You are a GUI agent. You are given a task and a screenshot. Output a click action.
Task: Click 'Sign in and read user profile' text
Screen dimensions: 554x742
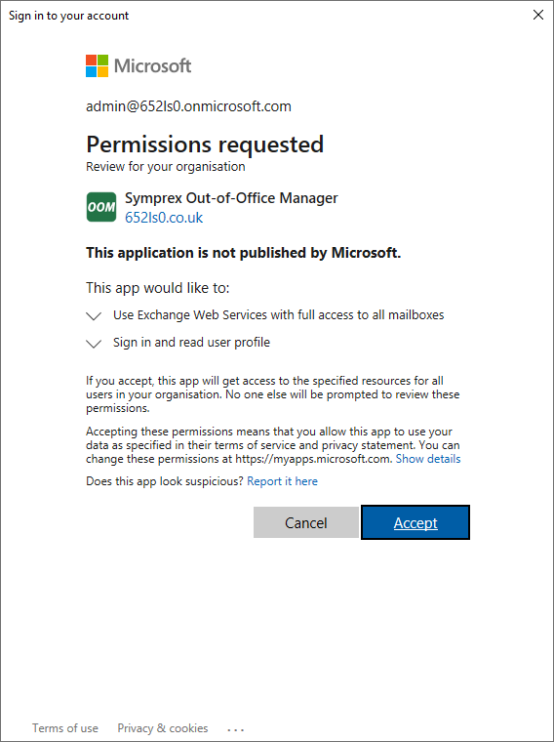[191, 342]
